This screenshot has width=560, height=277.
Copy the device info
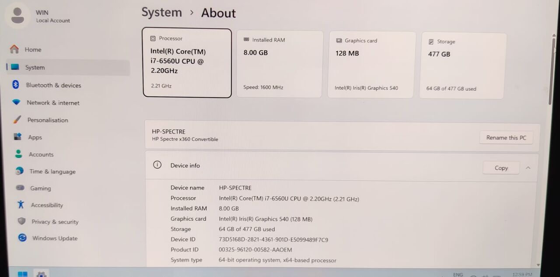point(501,168)
